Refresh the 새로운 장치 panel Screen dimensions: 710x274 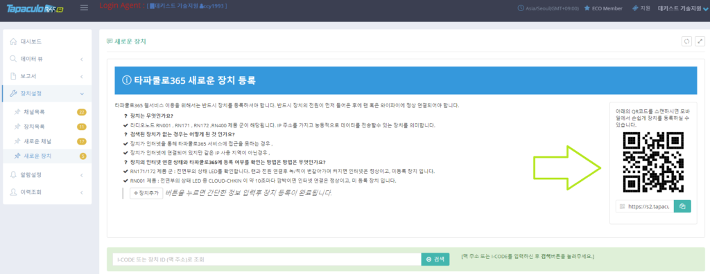coord(687,41)
